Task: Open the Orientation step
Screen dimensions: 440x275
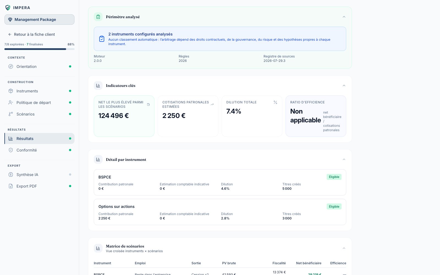Action: click(39, 67)
